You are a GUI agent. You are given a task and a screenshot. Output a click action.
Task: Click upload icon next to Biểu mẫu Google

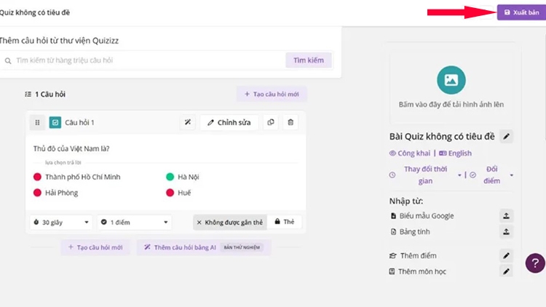(506, 216)
